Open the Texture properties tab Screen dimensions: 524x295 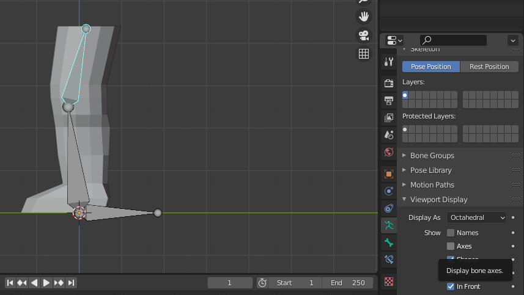pyautogui.click(x=389, y=282)
